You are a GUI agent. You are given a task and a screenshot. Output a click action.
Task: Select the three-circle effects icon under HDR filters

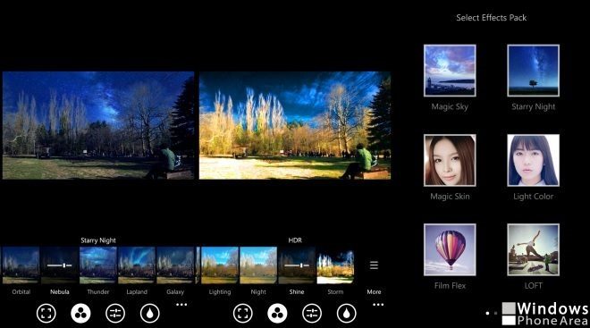tap(277, 314)
